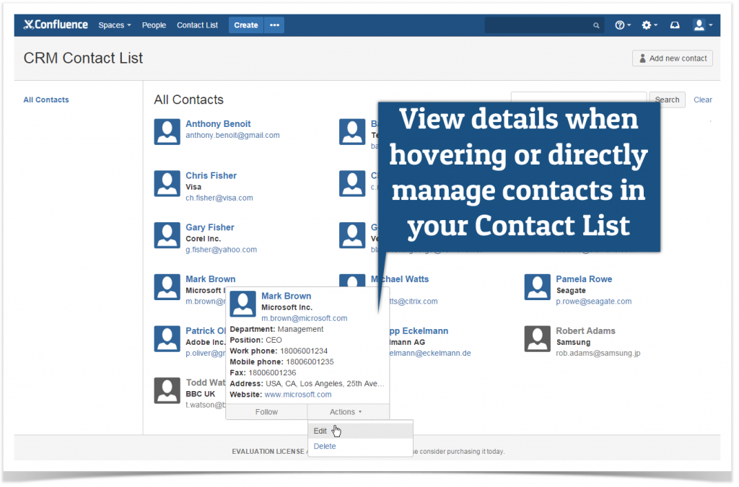This screenshot has width=739, height=487.
Task: Open the Actions dropdown on the contact card
Action: click(x=345, y=411)
